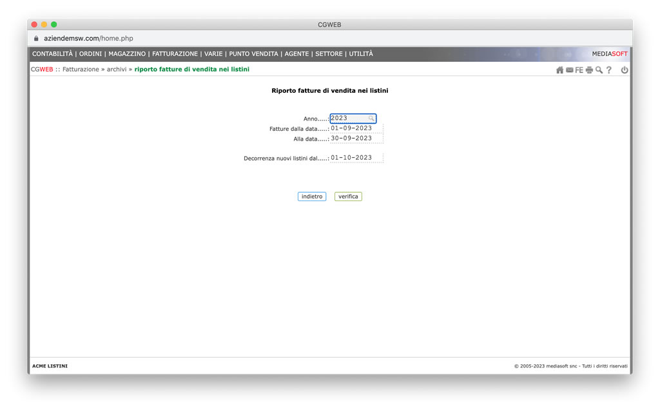Click the lookup magnifier inside Anno field
This screenshot has width=660, height=410.
(x=371, y=118)
